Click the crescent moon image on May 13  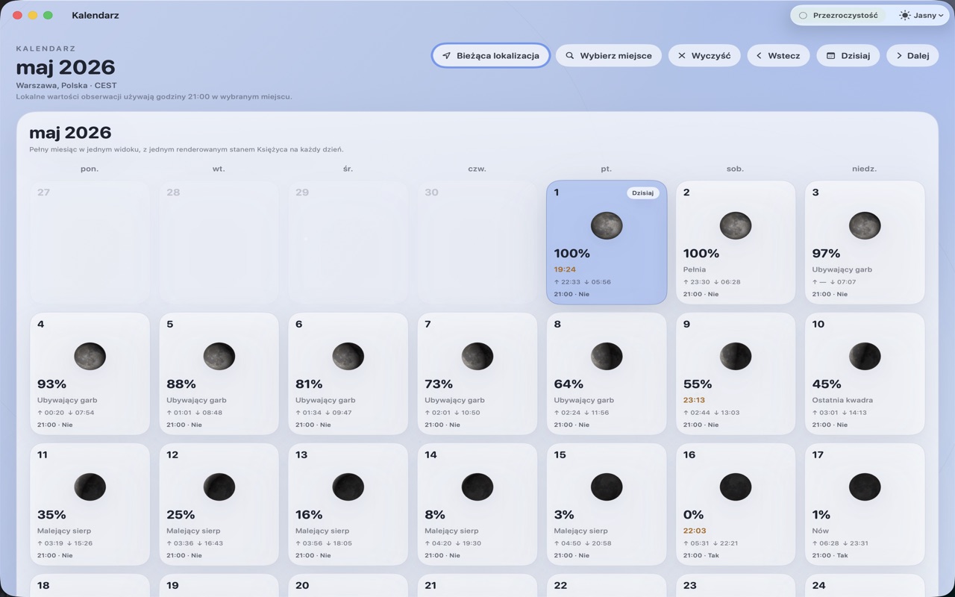point(348,487)
